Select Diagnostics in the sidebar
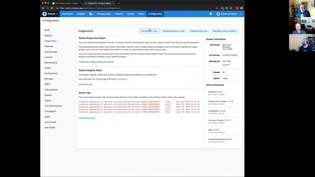This screenshot has height=177, width=315. 50,41
